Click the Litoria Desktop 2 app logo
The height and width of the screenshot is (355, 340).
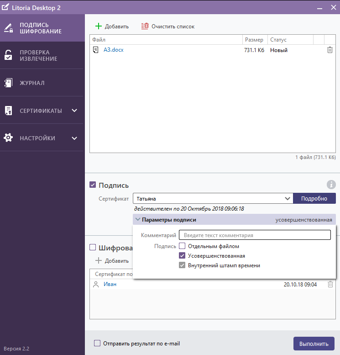(5, 7)
